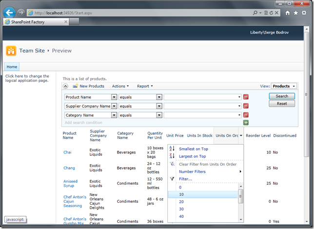This screenshot has width=314, height=229.
Task: Click the stop X icon in address bar
Action: [x=276, y=13]
